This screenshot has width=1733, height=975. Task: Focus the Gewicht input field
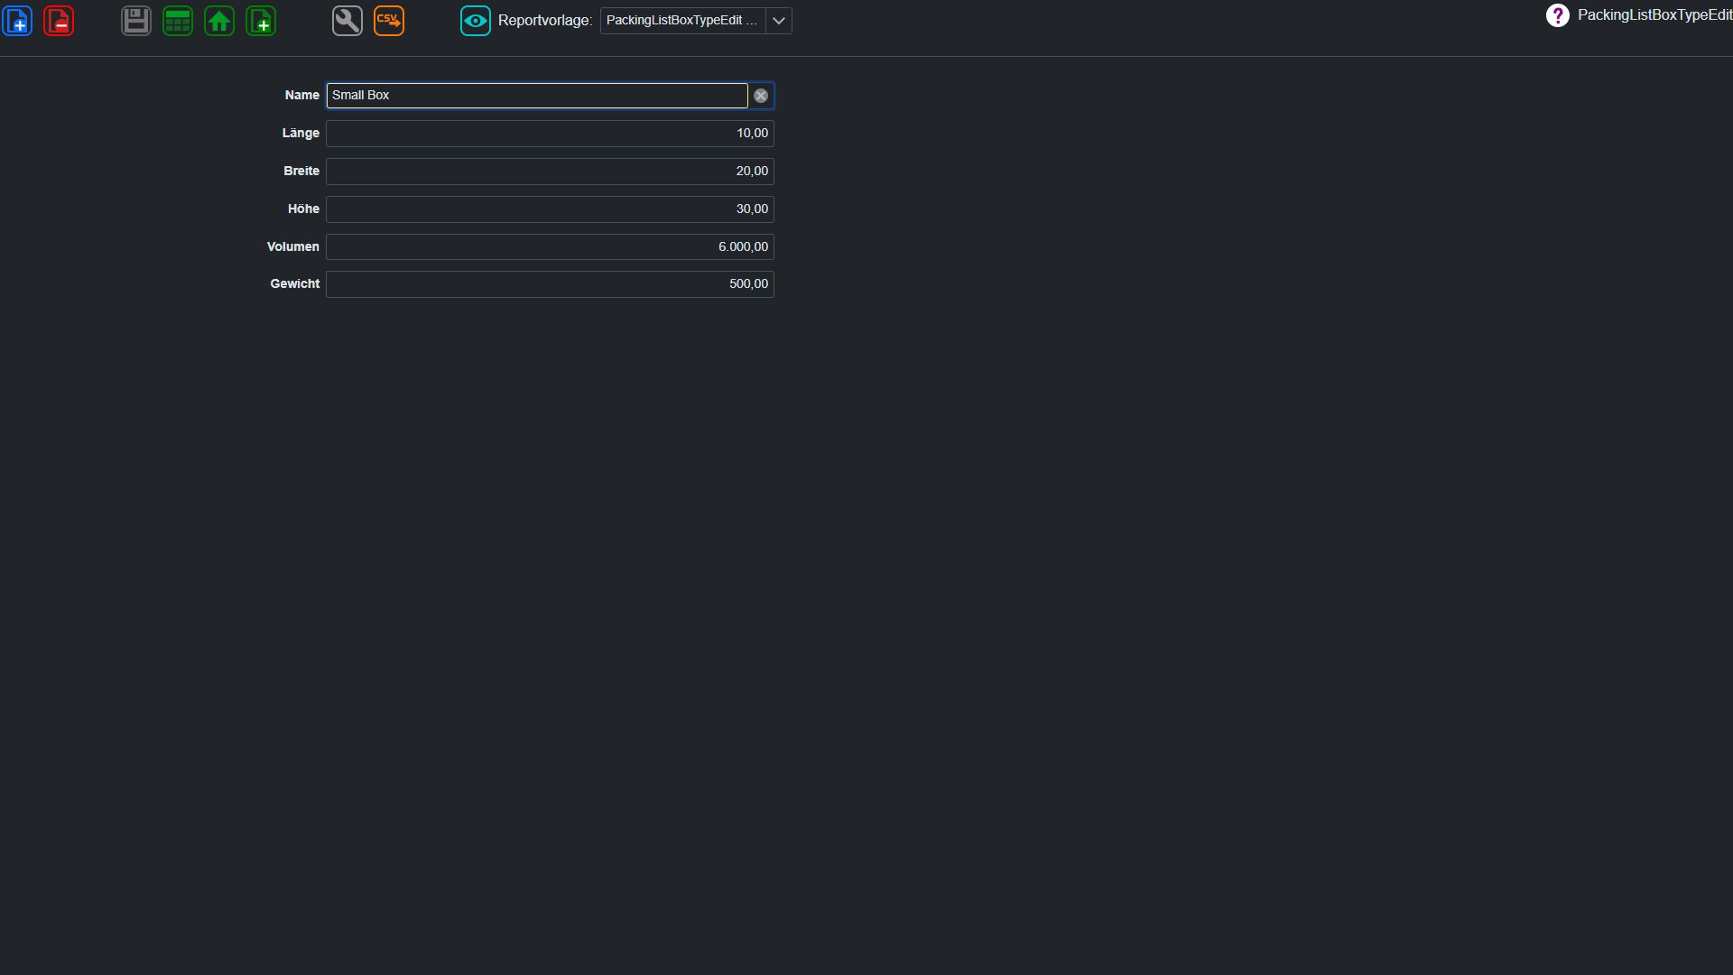pyautogui.click(x=550, y=284)
